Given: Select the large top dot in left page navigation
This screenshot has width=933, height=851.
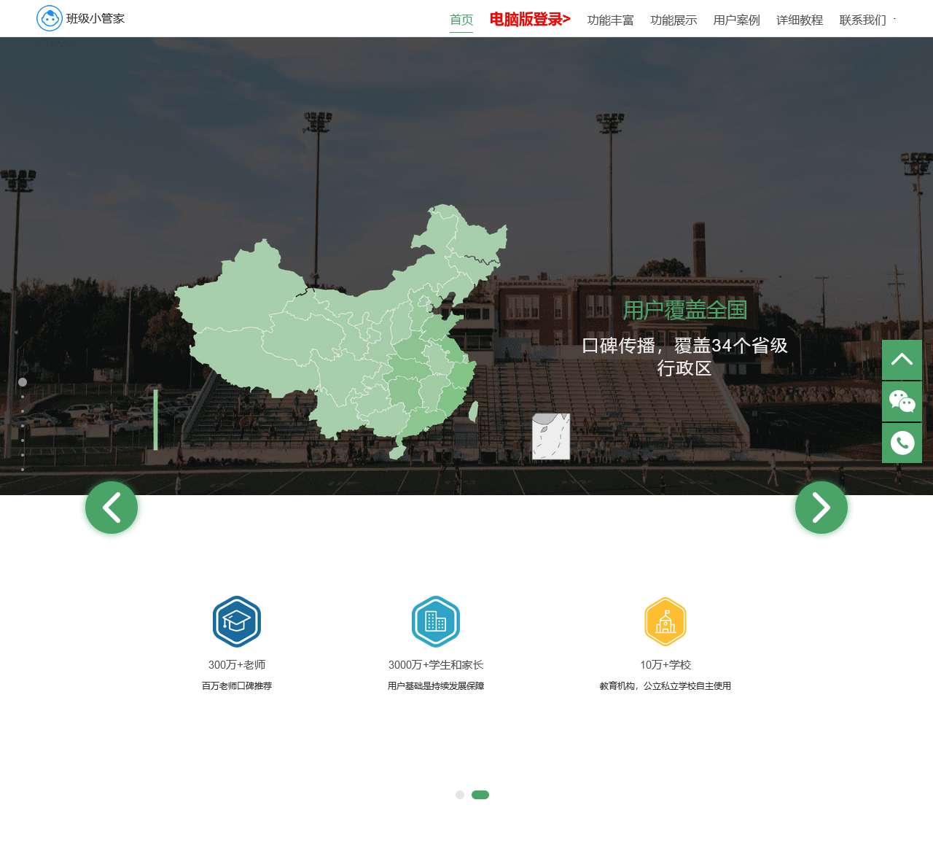Looking at the screenshot, I should tap(23, 382).
